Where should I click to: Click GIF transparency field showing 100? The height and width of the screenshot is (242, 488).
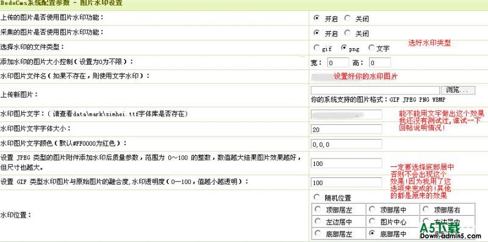[x=346, y=182]
